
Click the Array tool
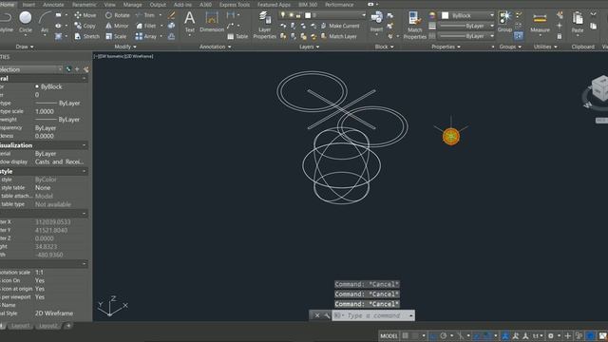[145, 36]
